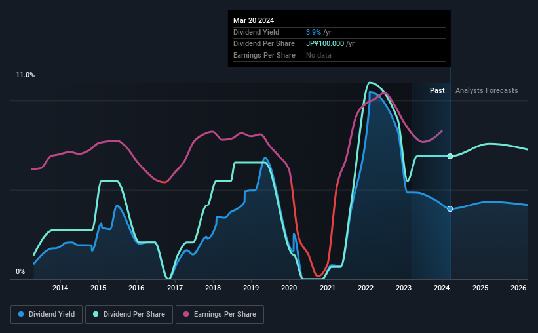Click the 'Past' label on chart
Image resolution: width=538 pixels, height=333 pixels.
coord(437,90)
